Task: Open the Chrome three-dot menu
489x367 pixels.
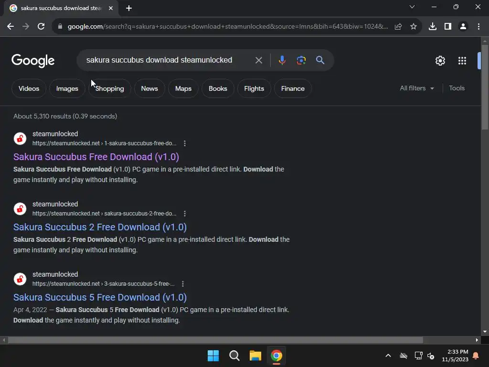Action: tap(478, 27)
